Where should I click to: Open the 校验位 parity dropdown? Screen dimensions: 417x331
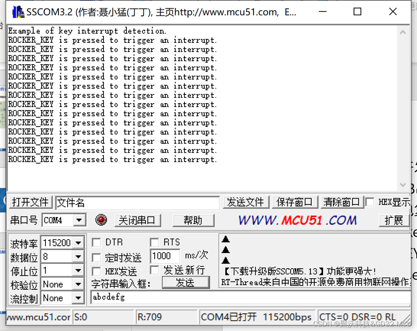tap(78, 284)
